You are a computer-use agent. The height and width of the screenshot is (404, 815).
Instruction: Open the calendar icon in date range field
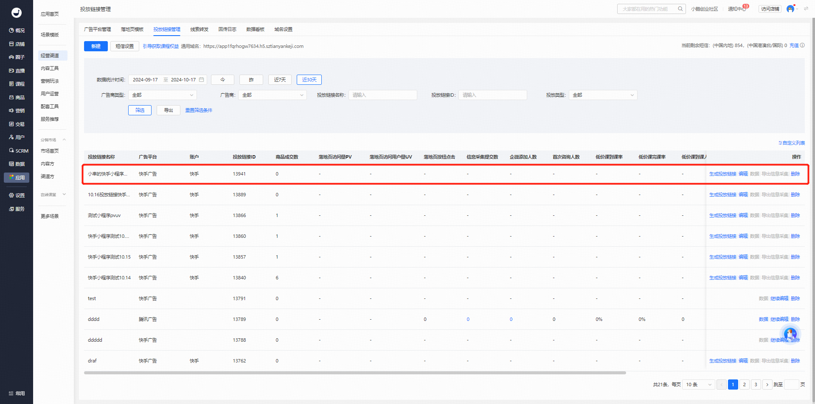click(x=202, y=80)
